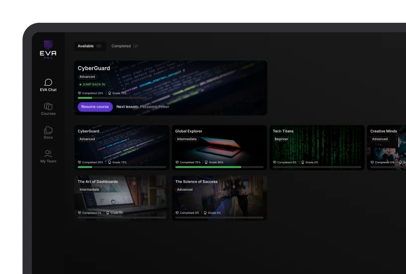This screenshot has width=406, height=274.
Task: Open the Tech Titans course card
Action: tap(317, 147)
